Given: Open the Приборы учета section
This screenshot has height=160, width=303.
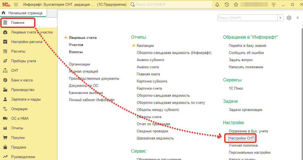Looking at the screenshot, I should coord(23,61).
